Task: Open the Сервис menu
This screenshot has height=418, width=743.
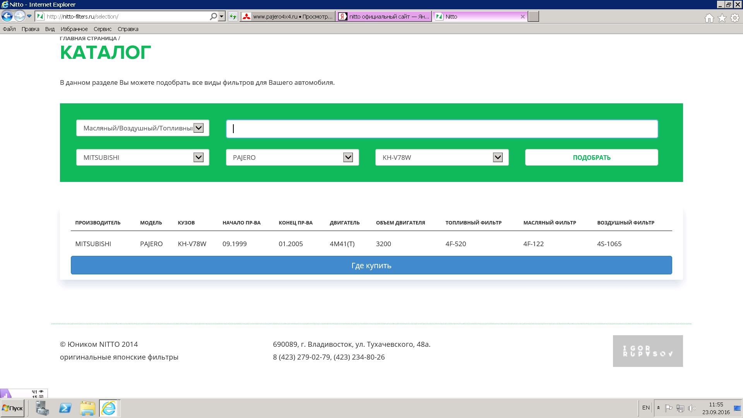Action: point(103,29)
